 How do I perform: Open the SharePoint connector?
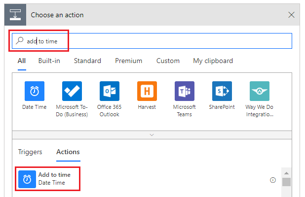(222, 91)
